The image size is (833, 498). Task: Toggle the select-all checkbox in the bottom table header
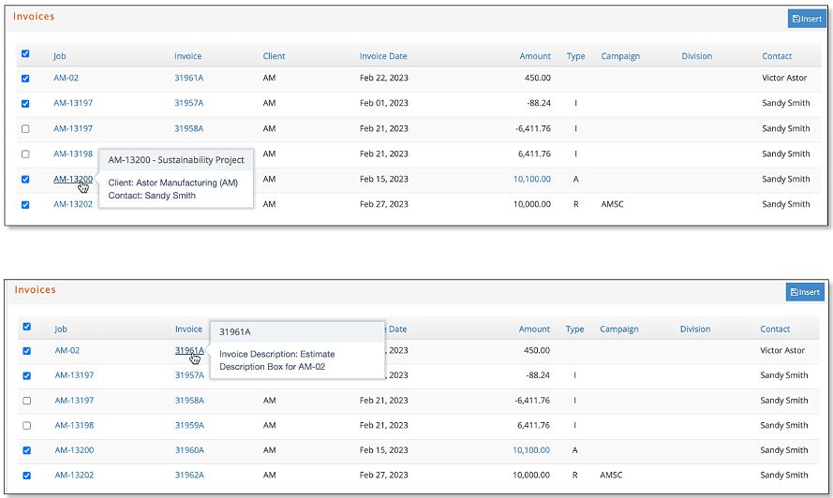tap(27, 327)
